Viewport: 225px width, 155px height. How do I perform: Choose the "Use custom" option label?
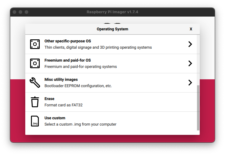[55, 118]
